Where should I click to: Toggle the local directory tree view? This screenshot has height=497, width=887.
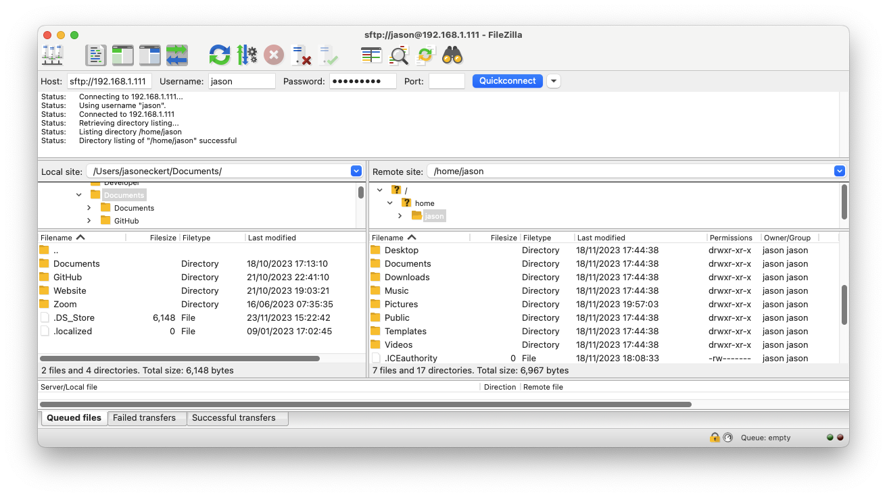click(x=122, y=55)
